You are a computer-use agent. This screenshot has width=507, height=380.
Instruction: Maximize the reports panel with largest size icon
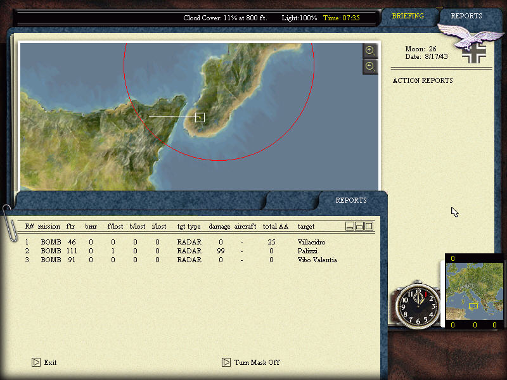[x=369, y=226]
